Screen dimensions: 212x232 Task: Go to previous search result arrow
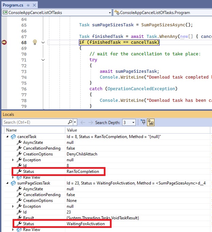(83, 123)
